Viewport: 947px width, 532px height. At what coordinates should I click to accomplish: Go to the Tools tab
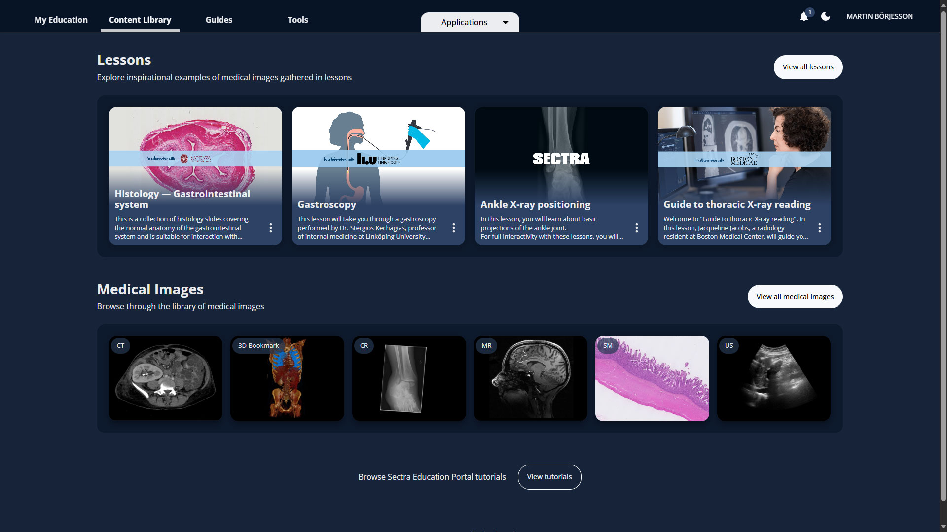[x=298, y=20]
